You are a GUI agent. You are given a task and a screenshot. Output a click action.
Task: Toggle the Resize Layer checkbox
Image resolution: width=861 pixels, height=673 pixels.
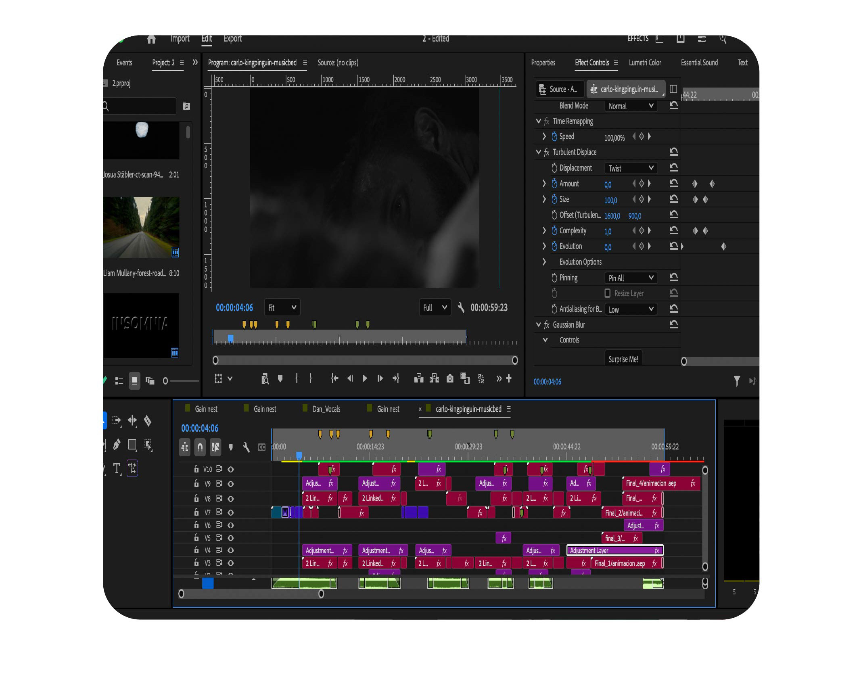coord(607,293)
